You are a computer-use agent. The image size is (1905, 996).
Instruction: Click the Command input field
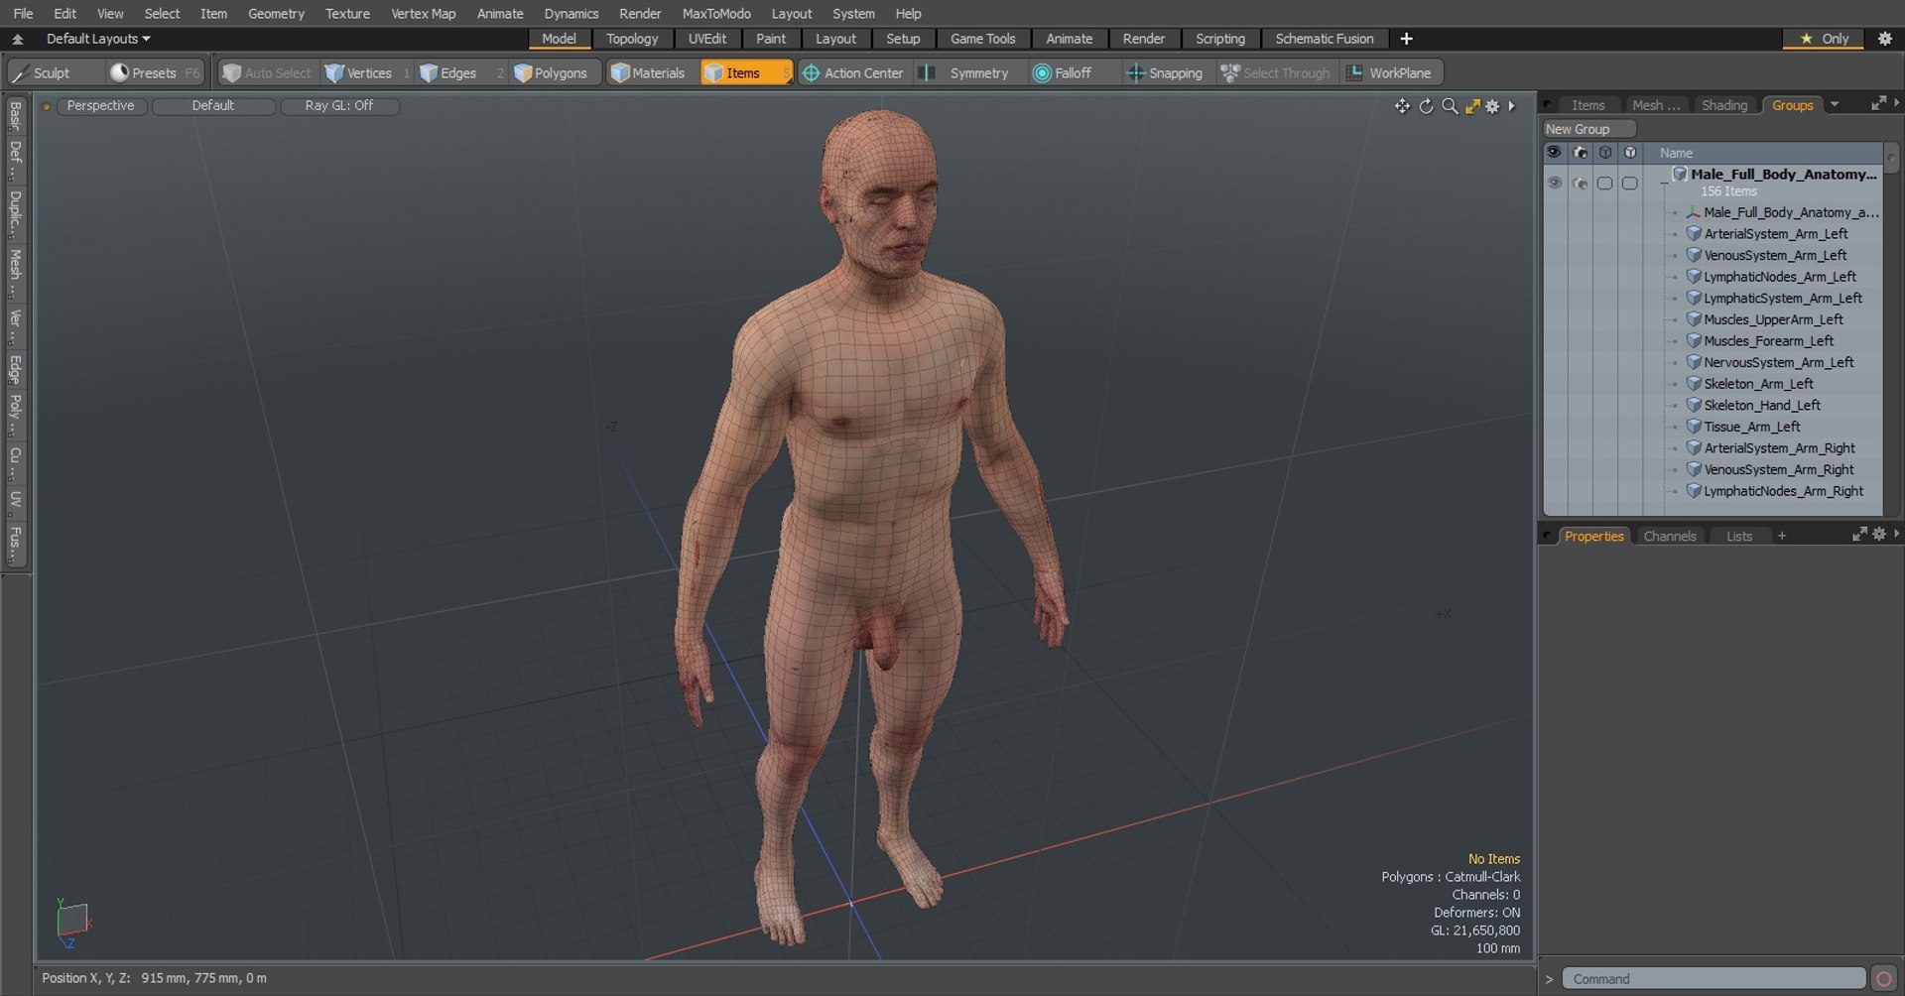point(1714,979)
